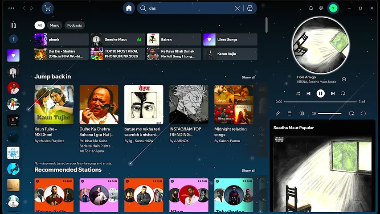Open the phonk shortcut tile

coord(61,39)
